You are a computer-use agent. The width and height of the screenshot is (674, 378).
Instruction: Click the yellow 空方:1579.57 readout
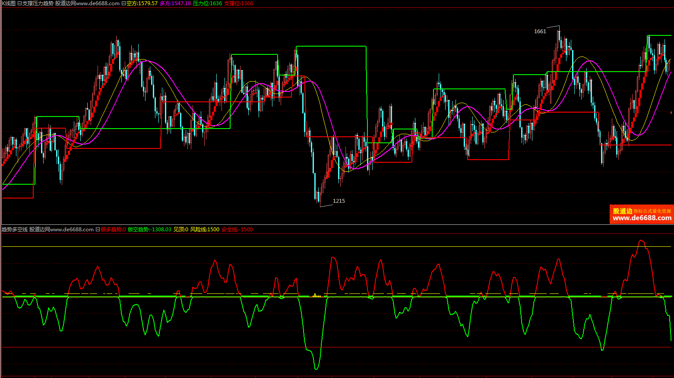(142, 3)
